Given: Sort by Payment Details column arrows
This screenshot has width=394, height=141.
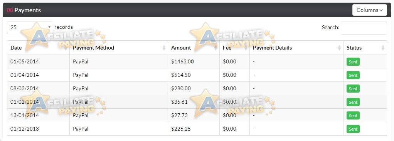Looking at the screenshot, I should [x=340, y=48].
